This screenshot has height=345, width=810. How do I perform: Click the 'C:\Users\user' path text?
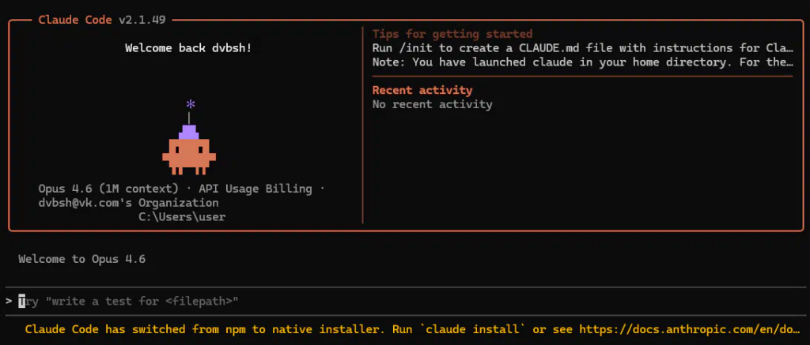tap(182, 216)
